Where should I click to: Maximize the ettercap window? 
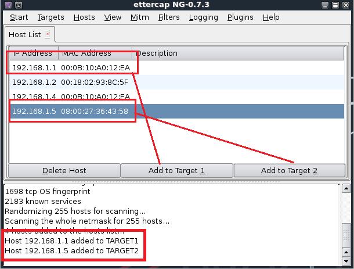coord(335,5)
